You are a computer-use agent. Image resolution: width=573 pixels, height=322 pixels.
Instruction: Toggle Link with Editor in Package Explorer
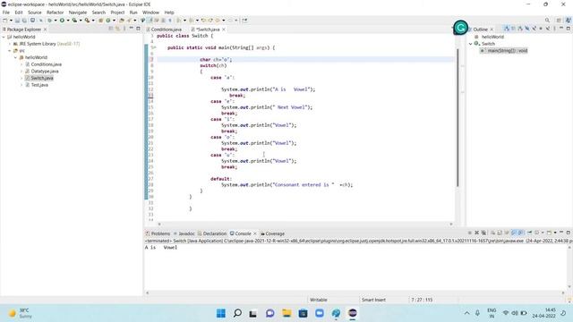[117, 29]
